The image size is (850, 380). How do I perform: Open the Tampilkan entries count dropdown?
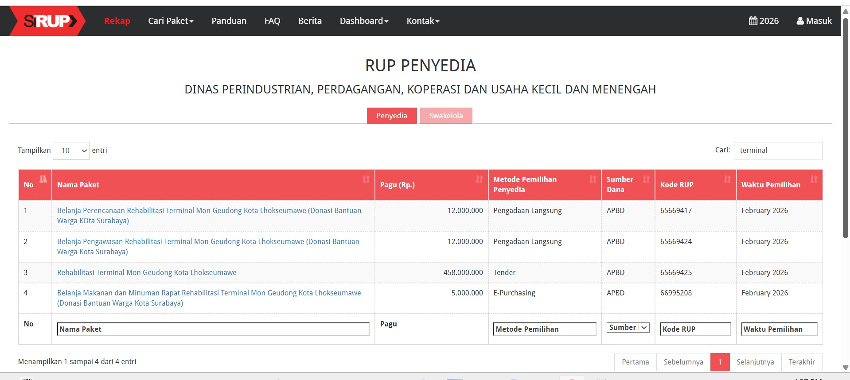pos(71,151)
